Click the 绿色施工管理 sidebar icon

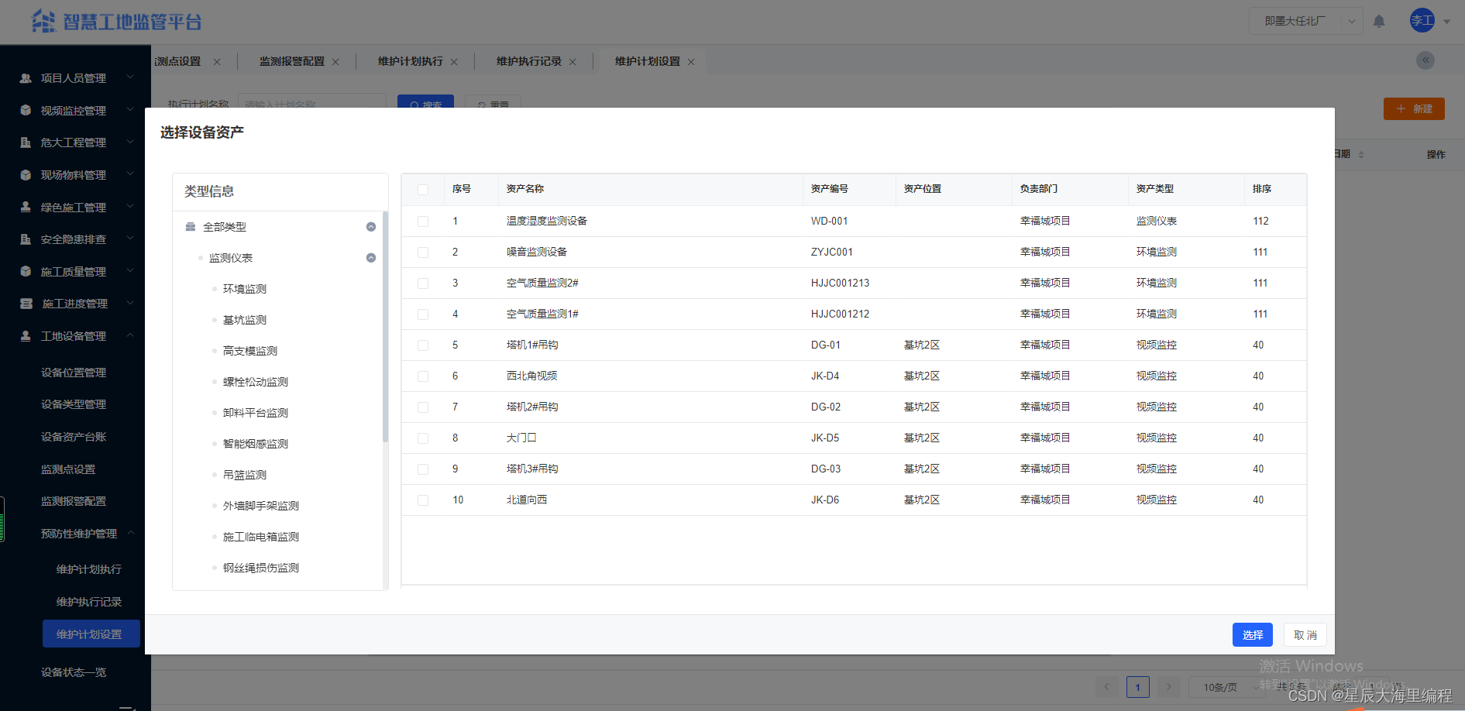pos(26,208)
